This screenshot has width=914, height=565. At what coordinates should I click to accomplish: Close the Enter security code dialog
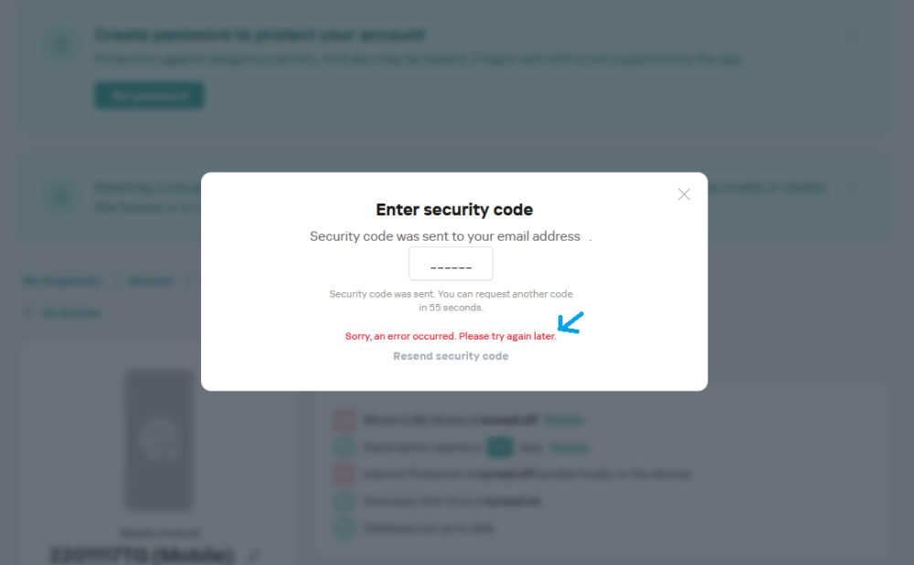point(684,194)
